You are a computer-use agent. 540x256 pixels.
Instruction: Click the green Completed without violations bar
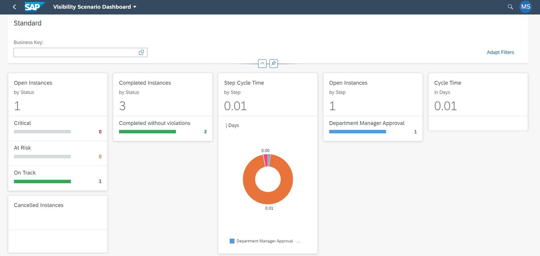point(147,132)
